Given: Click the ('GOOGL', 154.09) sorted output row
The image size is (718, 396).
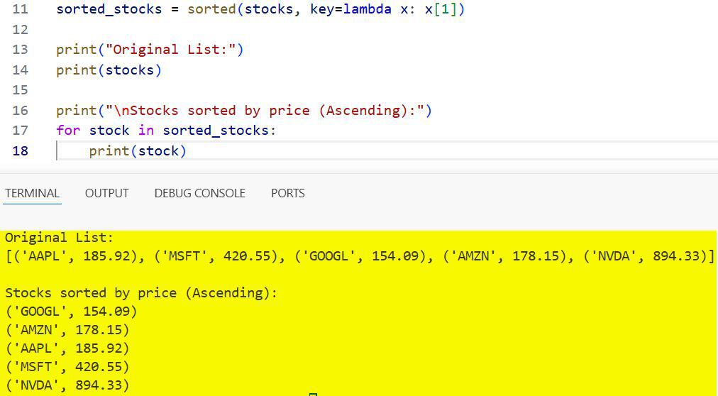Looking at the screenshot, I should pos(71,312).
